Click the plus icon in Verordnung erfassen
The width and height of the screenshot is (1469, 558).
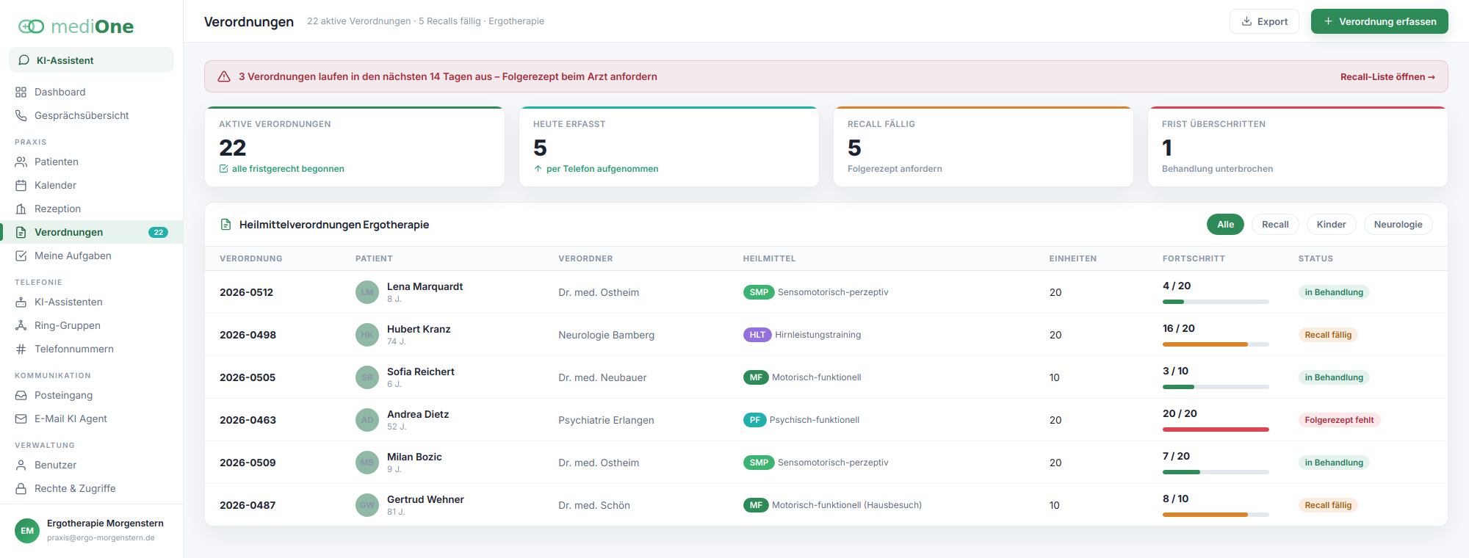[x=1328, y=21]
